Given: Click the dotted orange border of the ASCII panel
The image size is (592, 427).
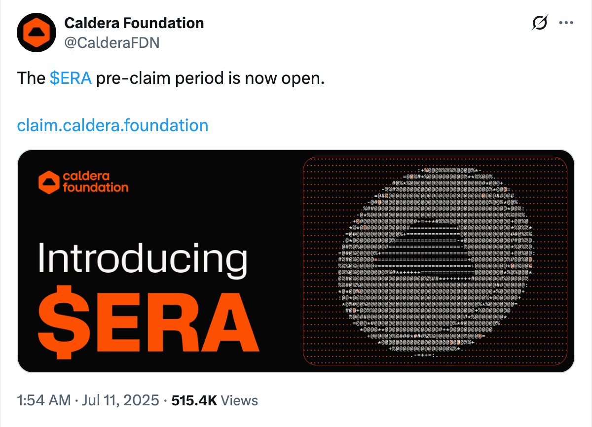Looking at the screenshot, I should pyautogui.click(x=303, y=261).
